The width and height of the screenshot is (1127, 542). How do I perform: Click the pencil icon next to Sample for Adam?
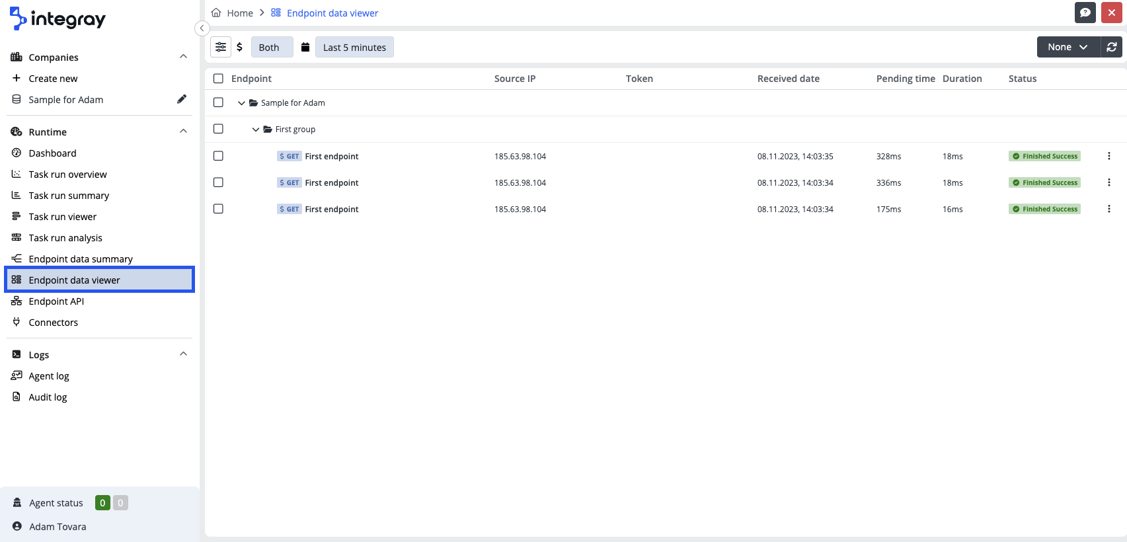tap(182, 99)
